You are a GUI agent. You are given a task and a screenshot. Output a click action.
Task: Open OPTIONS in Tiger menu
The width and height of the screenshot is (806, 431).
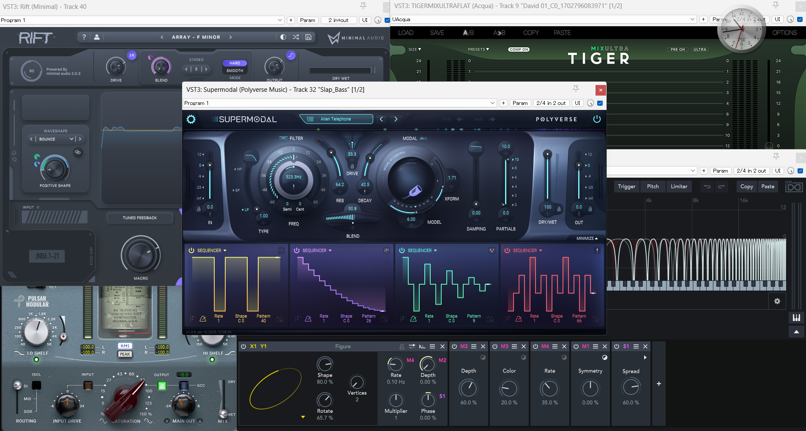click(x=784, y=33)
